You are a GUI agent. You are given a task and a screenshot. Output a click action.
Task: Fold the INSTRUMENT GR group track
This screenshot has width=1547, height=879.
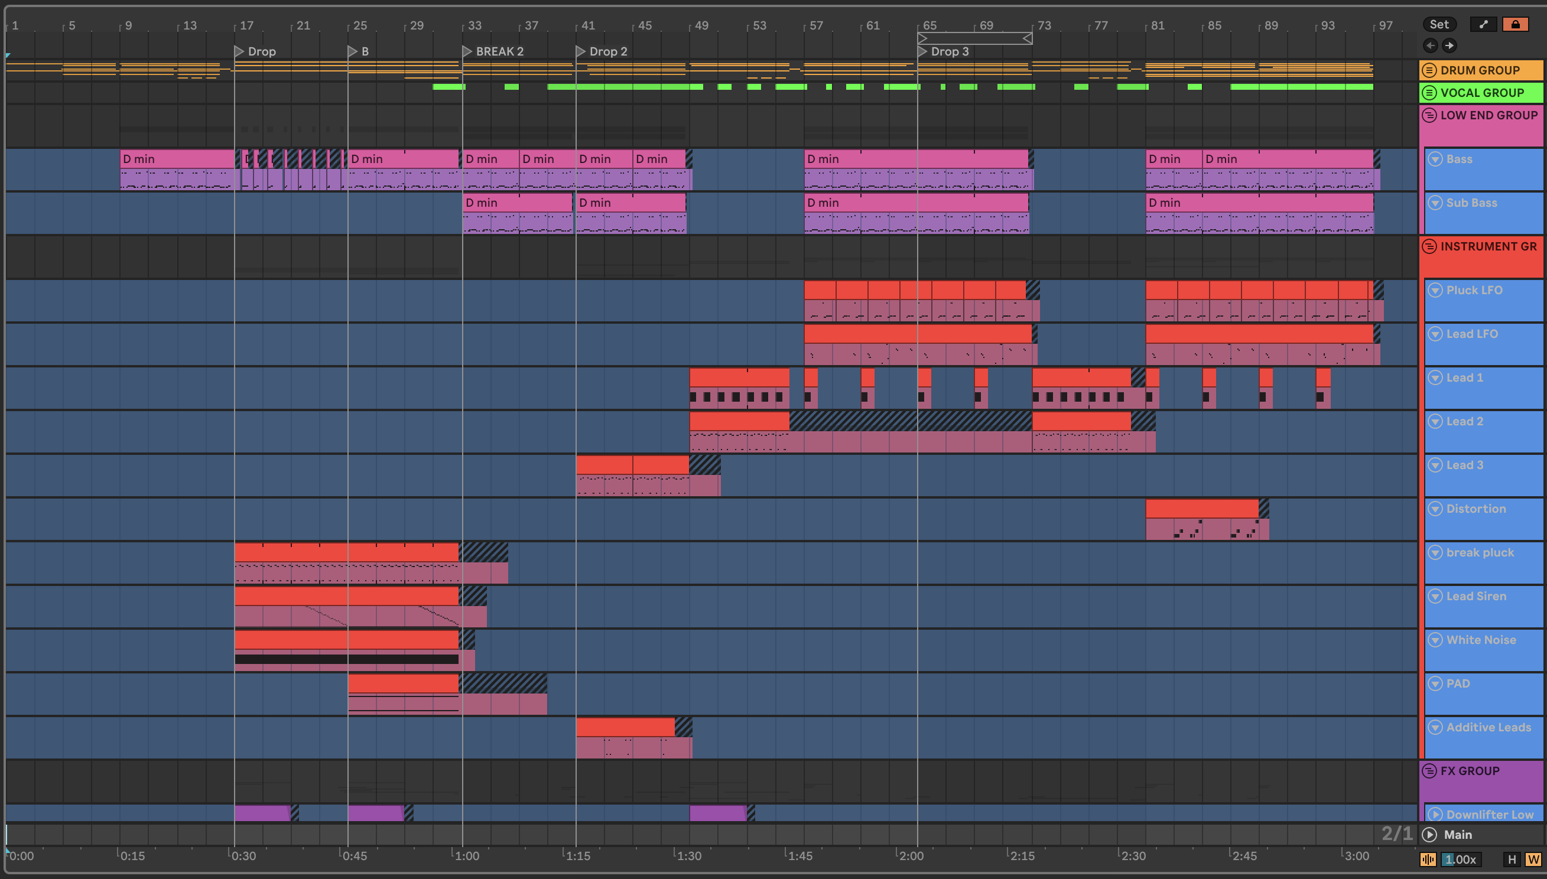click(1429, 246)
